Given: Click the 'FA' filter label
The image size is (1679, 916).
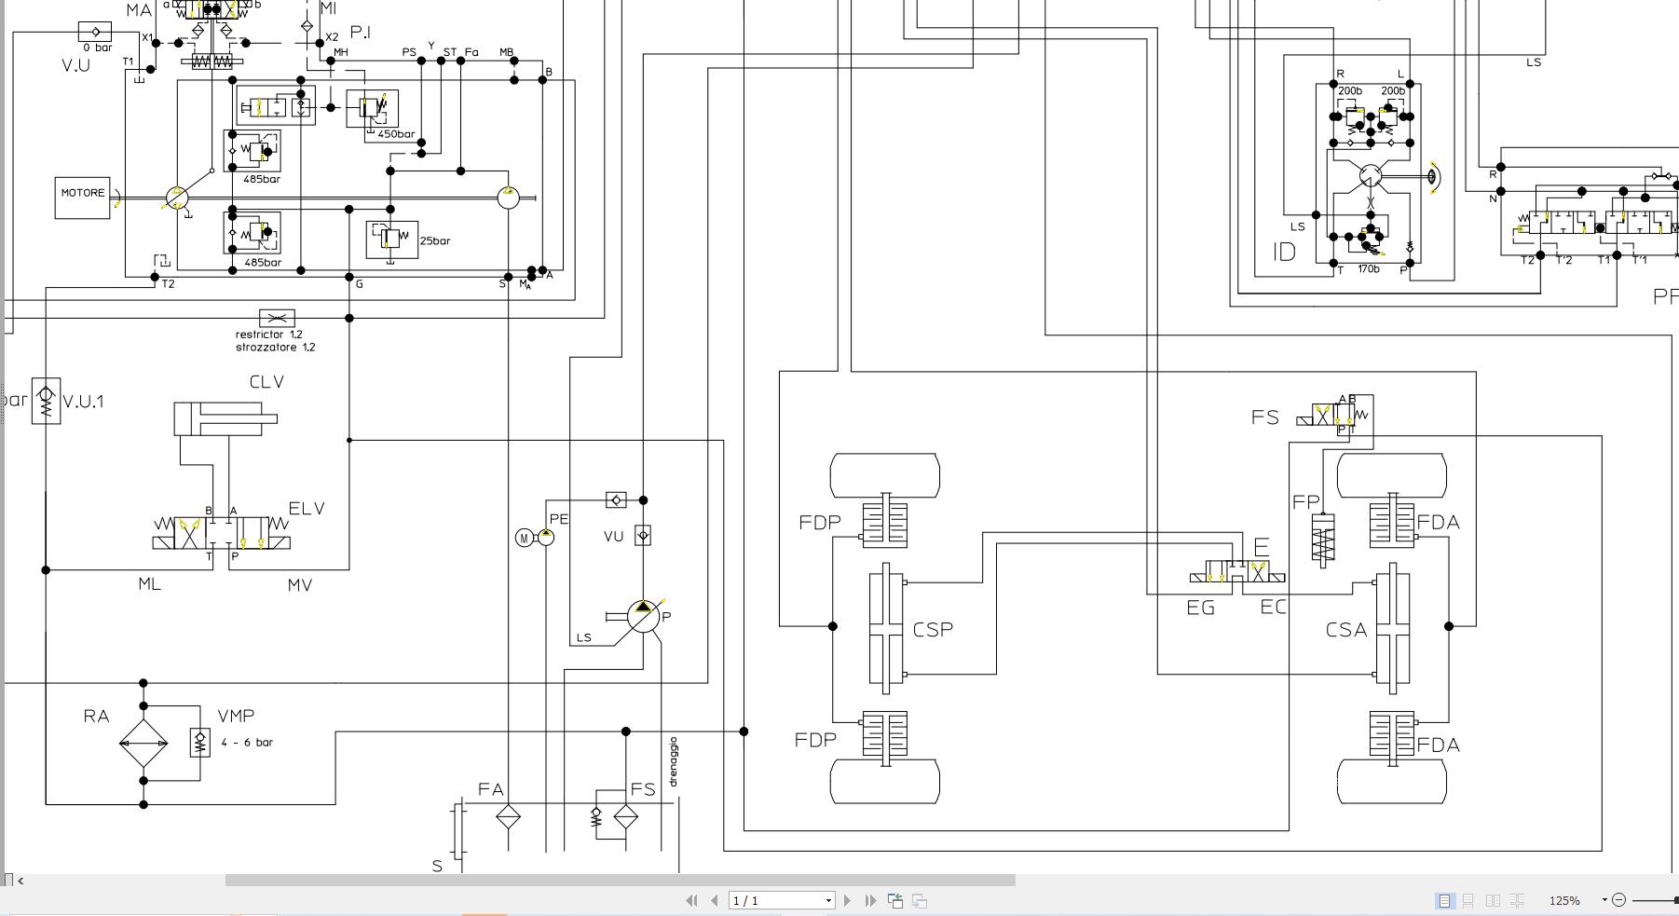Looking at the screenshot, I should click(491, 790).
